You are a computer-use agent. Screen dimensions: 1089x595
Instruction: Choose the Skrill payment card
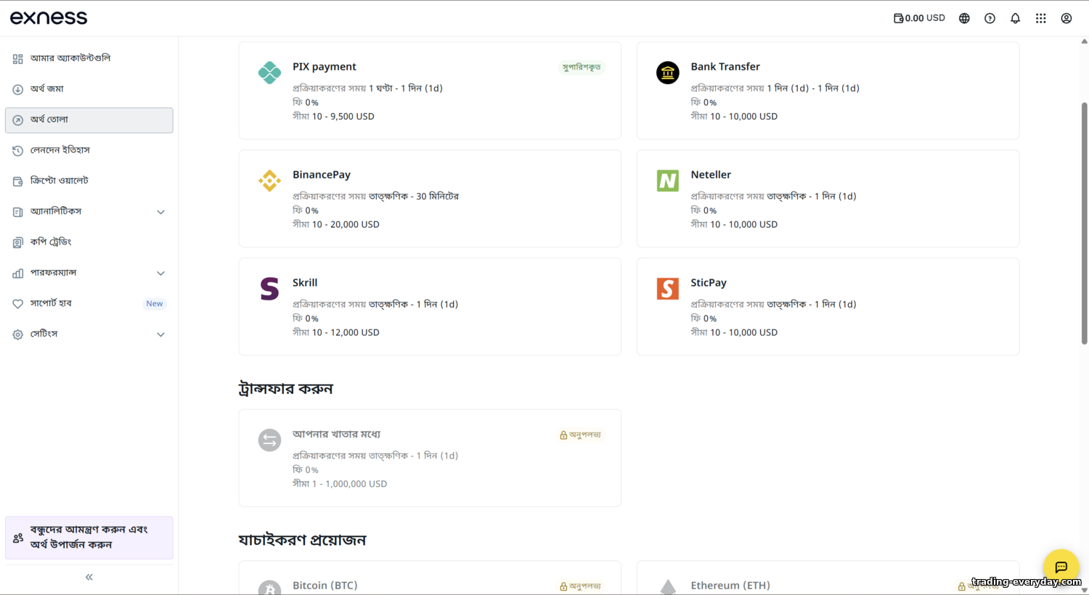coord(430,307)
